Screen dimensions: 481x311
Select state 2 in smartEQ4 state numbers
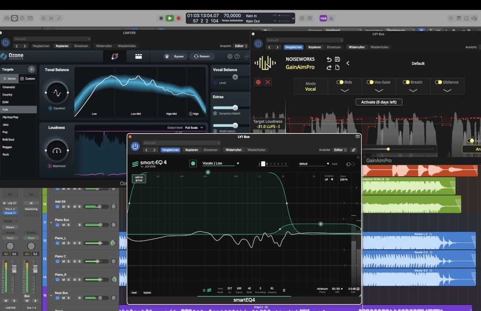pos(263,164)
